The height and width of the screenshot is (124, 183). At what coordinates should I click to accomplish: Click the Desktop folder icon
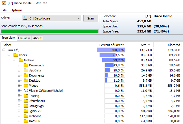tap(26, 81)
